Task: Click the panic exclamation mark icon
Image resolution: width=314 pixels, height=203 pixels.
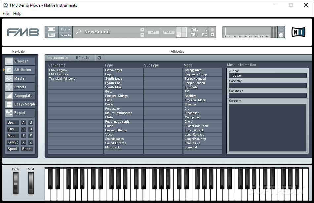Action: 281,29
